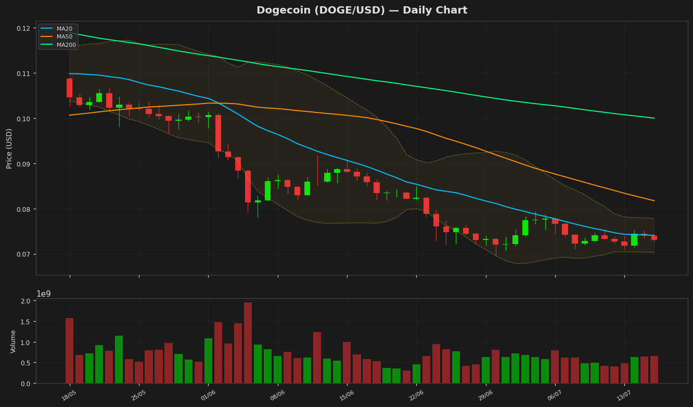The width and height of the screenshot is (693, 407).
Task: Click the 01/06 date label
Action: (208, 396)
